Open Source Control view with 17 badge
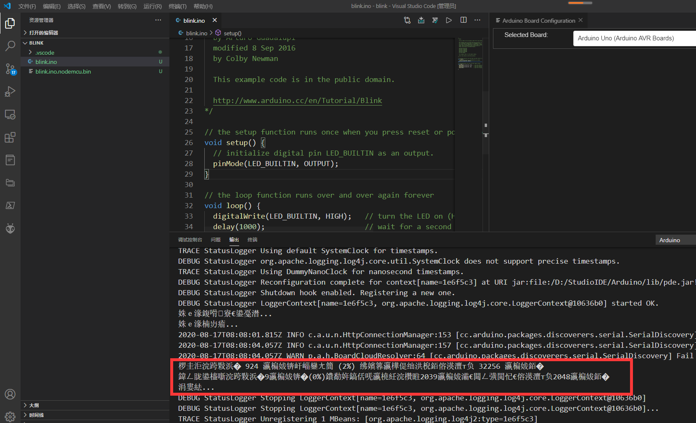 click(10, 69)
